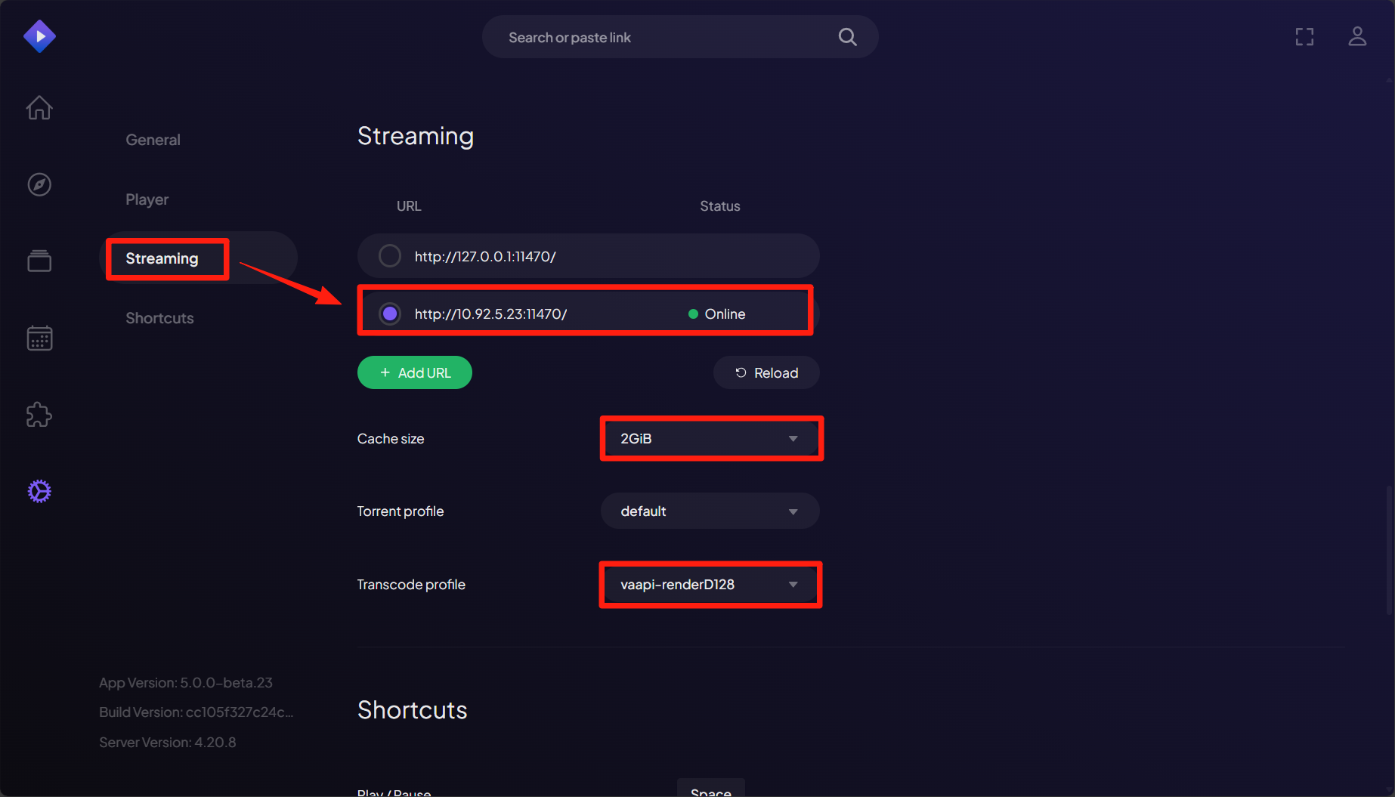Select the 127.0.0.1:11470 server radio button
Viewport: 1395px width, 797px height.
[x=390, y=256]
